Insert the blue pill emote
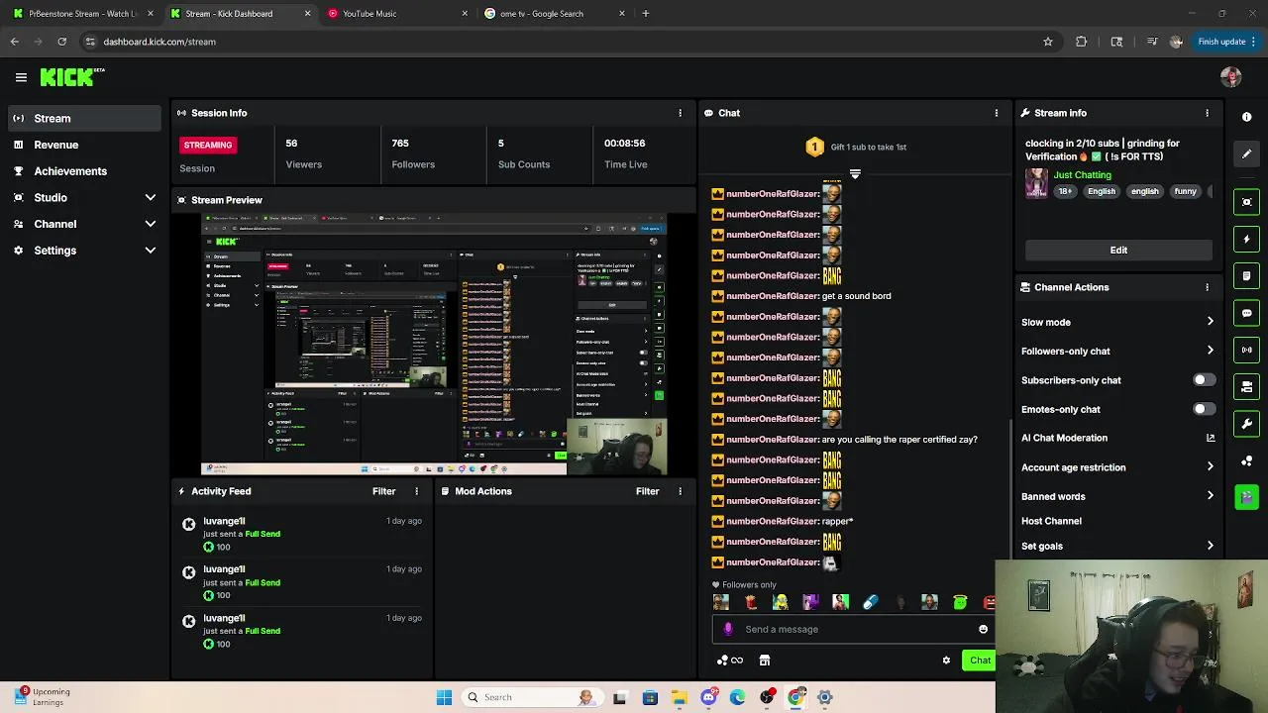The width and height of the screenshot is (1268, 713). [x=870, y=602]
